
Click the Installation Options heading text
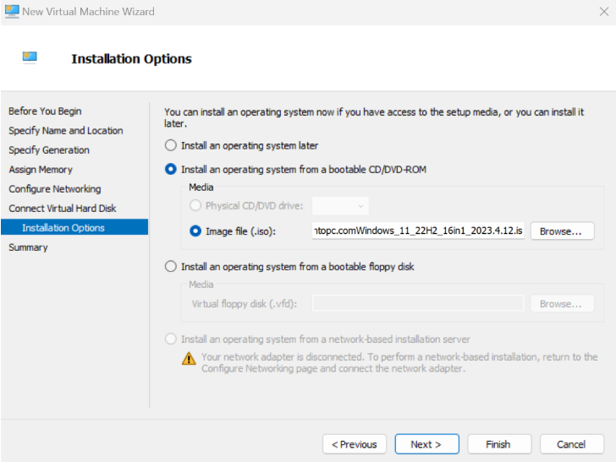pos(132,59)
